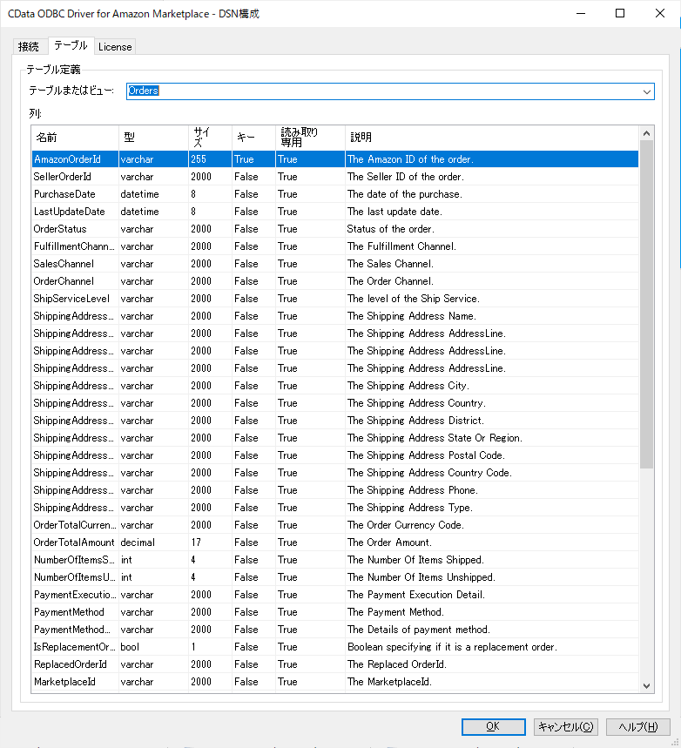Click 'The Shipping Address Name.' description
The width and height of the screenshot is (681, 748).
[411, 316]
